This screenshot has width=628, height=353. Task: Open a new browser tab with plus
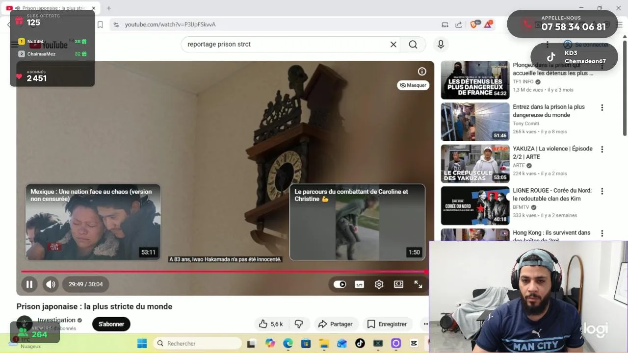point(109,8)
